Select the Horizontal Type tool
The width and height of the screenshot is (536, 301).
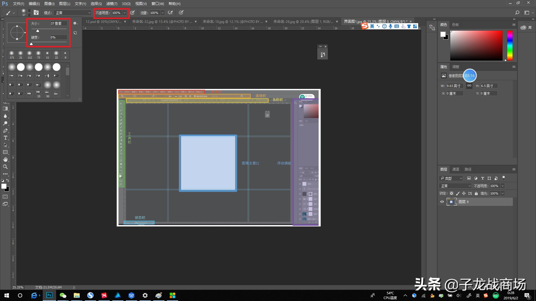click(x=5, y=138)
